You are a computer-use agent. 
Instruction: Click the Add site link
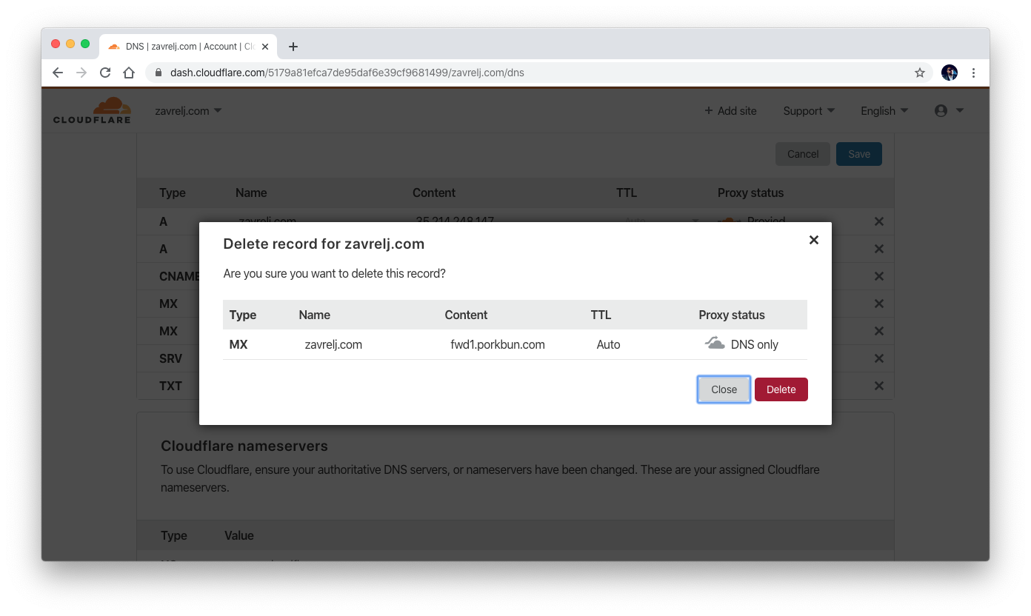coord(730,111)
